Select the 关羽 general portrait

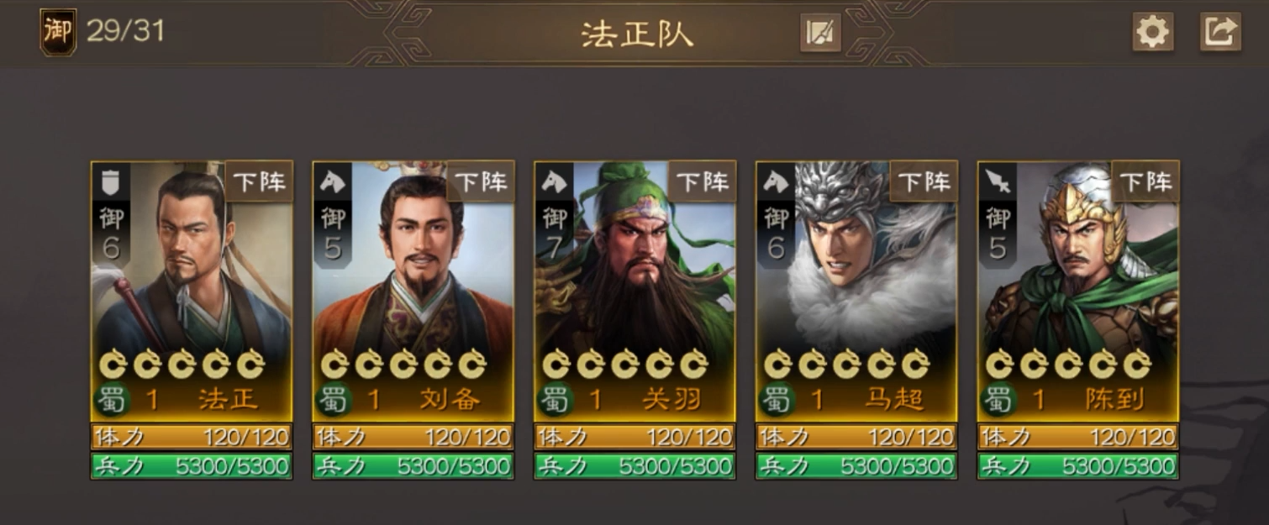[x=635, y=277]
